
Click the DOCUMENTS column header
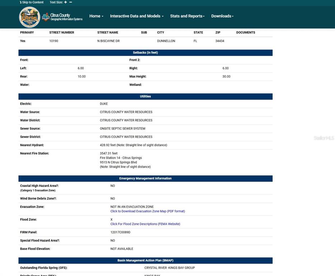click(x=246, y=32)
